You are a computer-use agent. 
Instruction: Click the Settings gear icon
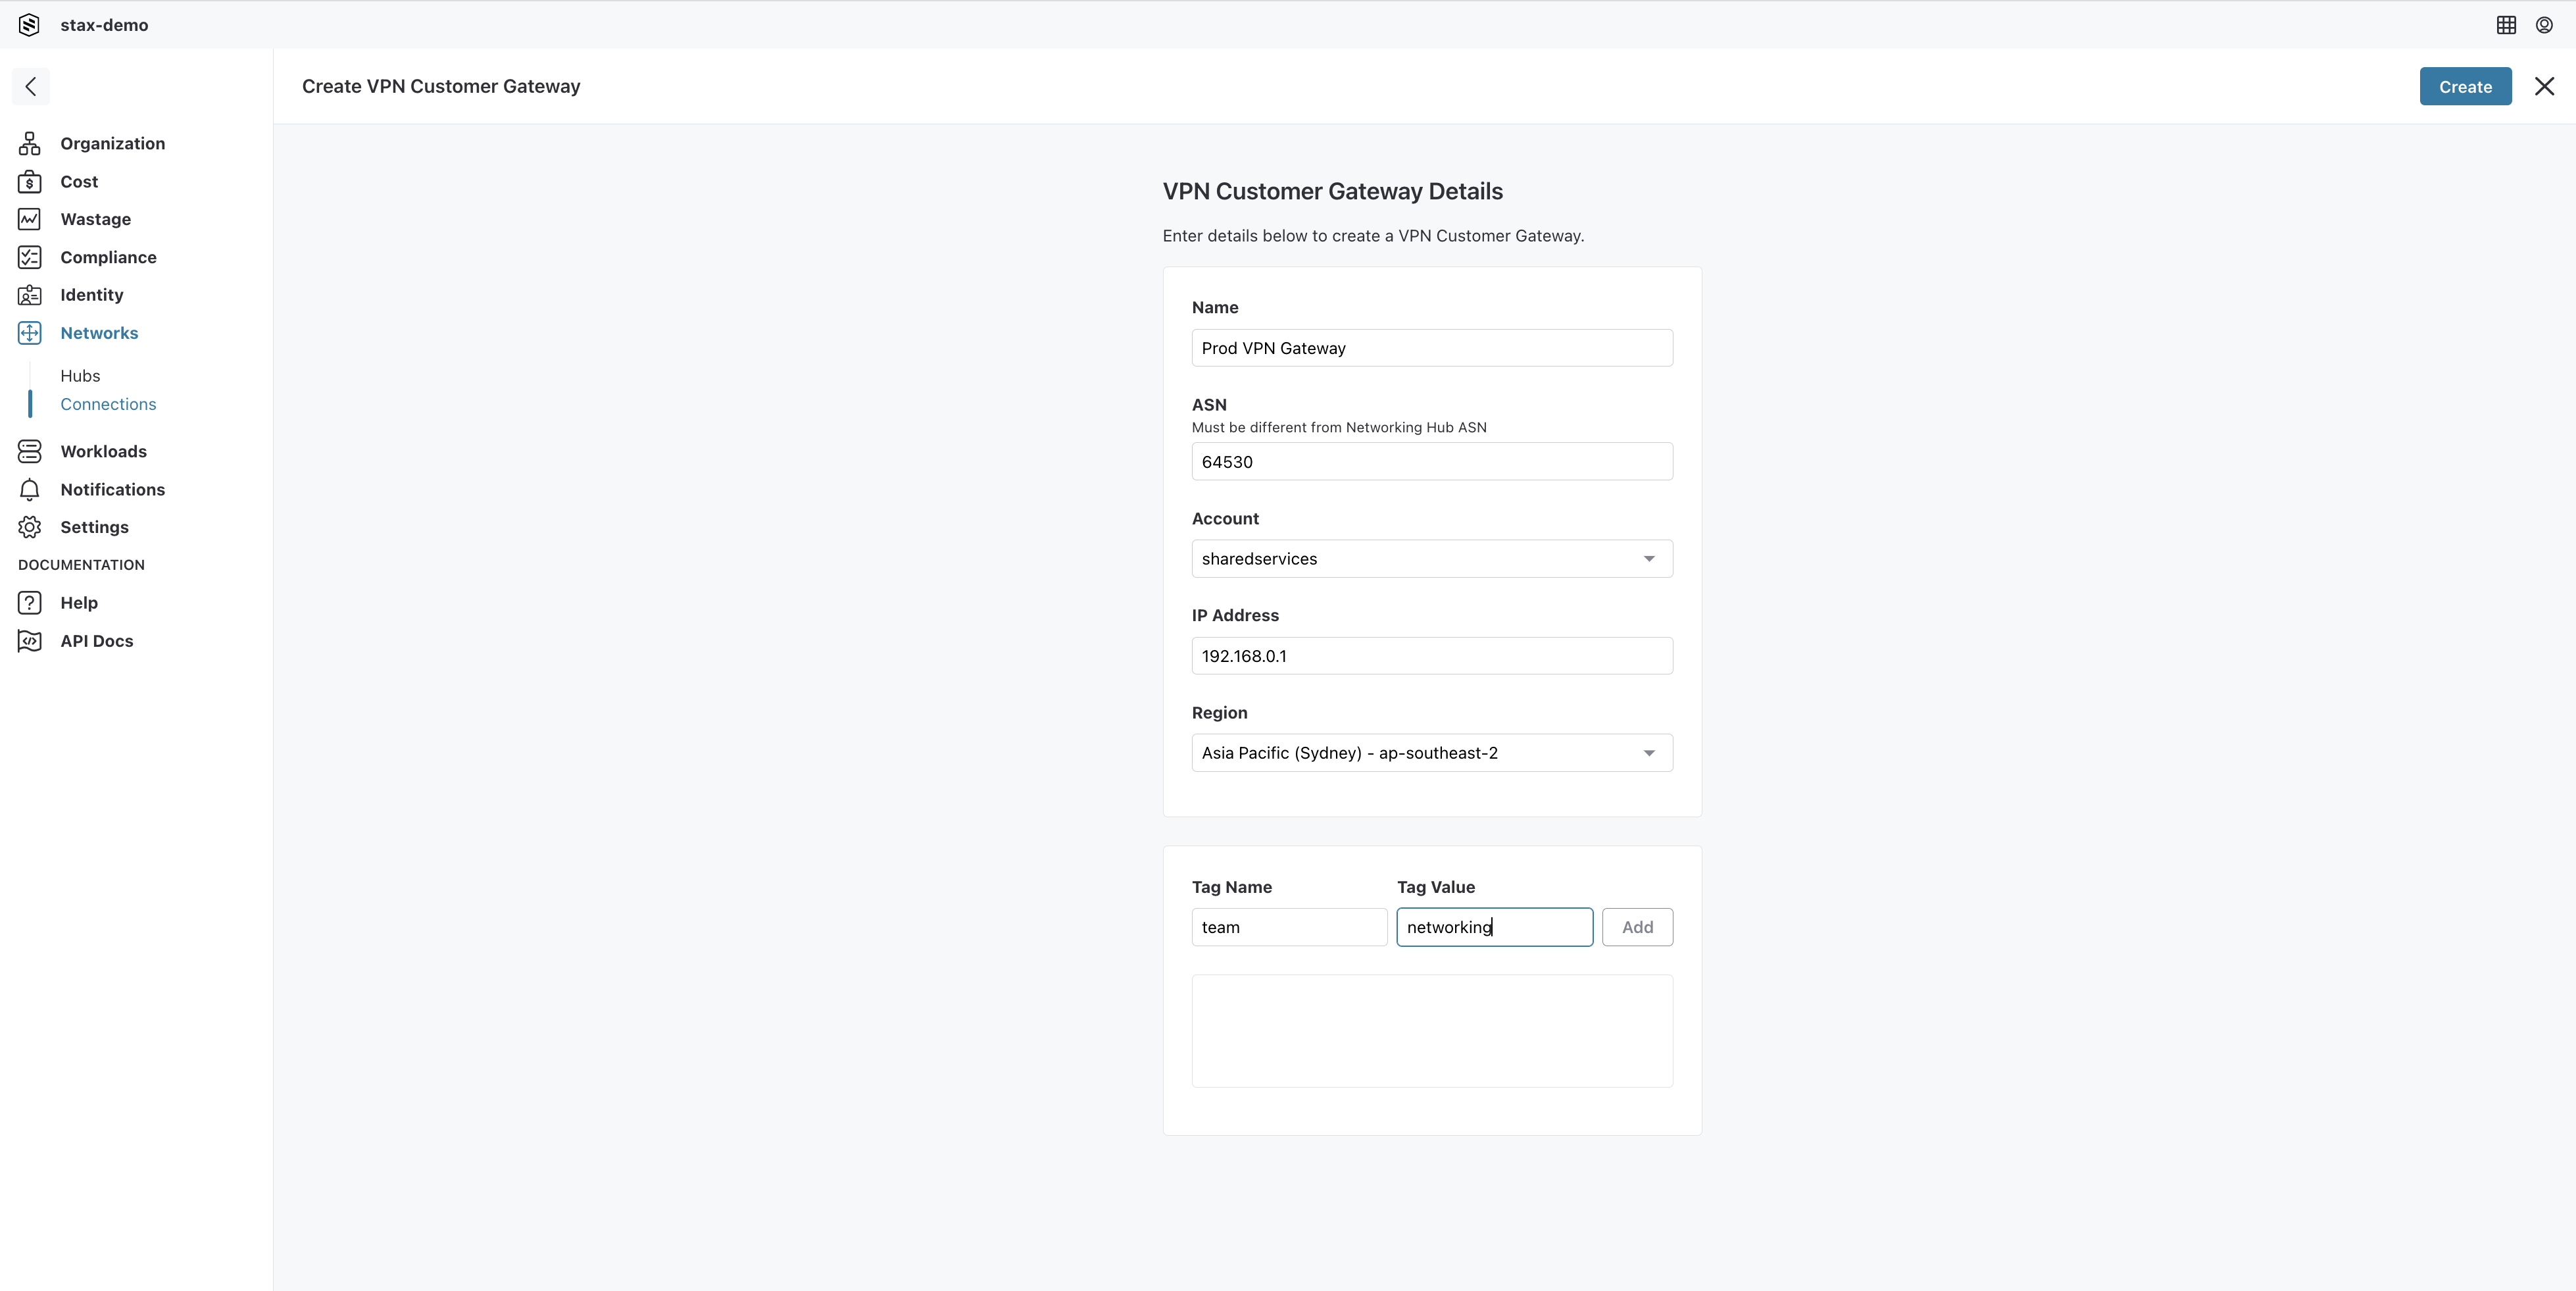tap(30, 527)
